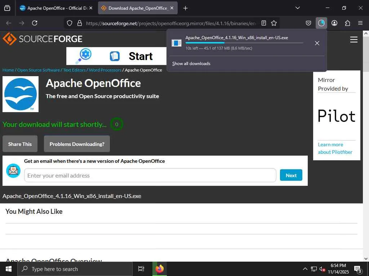Click the Apache OpenOffice page title

pyautogui.click(x=93, y=83)
